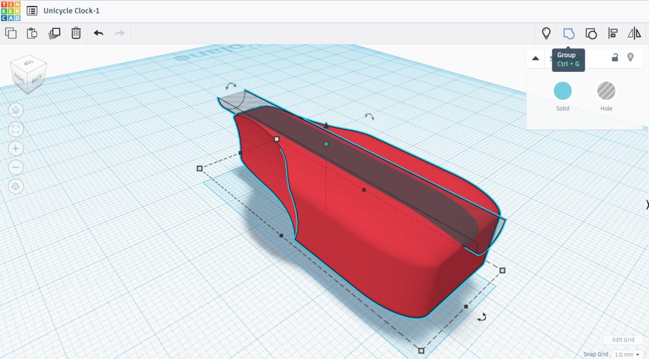Group the selected shapes
This screenshot has height=359, width=649.
point(569,33)
